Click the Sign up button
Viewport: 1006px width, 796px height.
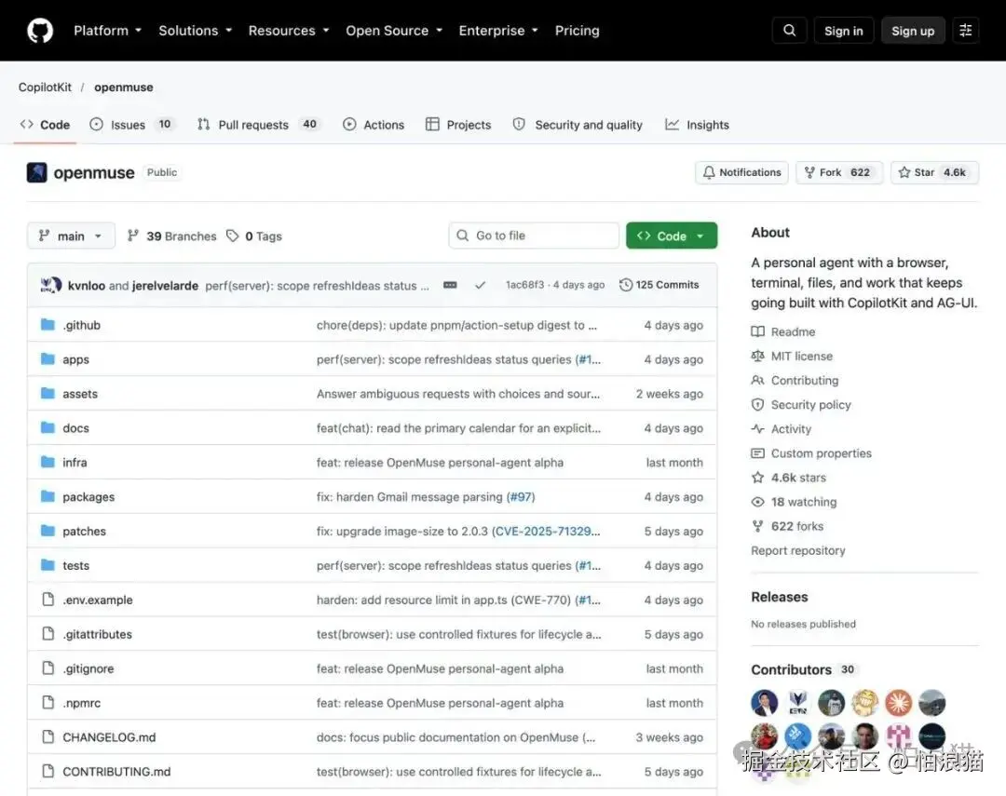coord(913,30)
